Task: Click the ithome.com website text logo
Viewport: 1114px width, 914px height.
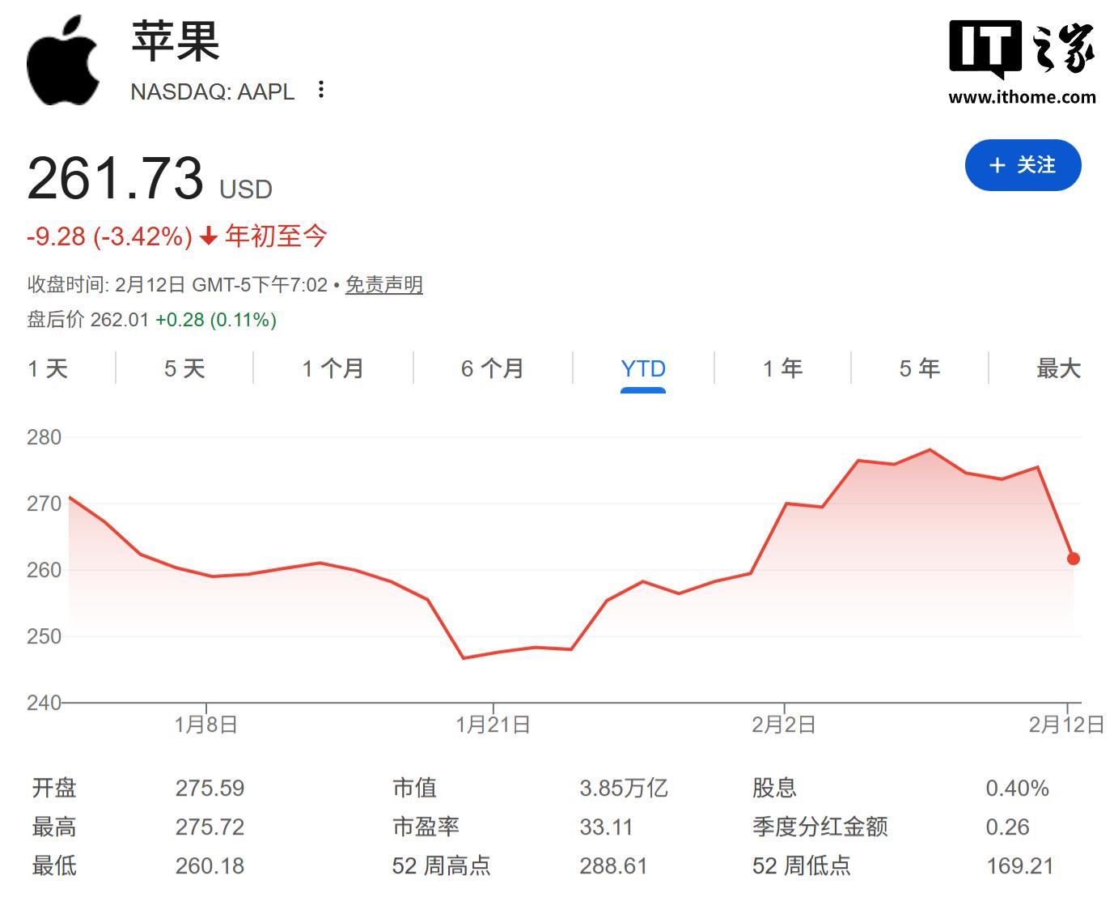Action: pyautogui.click(x=1022, y=96)
